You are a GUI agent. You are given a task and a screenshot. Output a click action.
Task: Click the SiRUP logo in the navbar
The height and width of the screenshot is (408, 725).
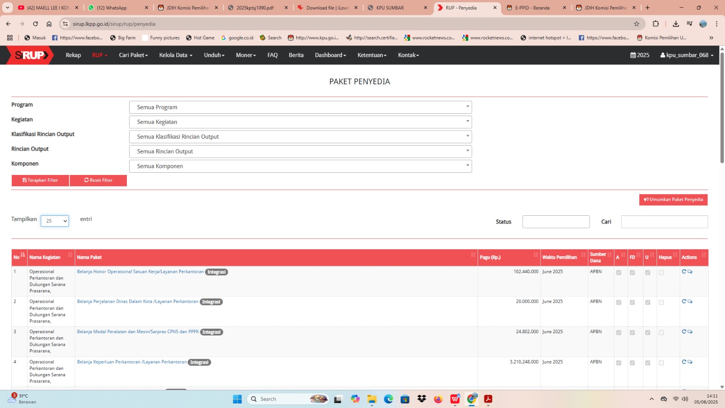pos(30,55)
